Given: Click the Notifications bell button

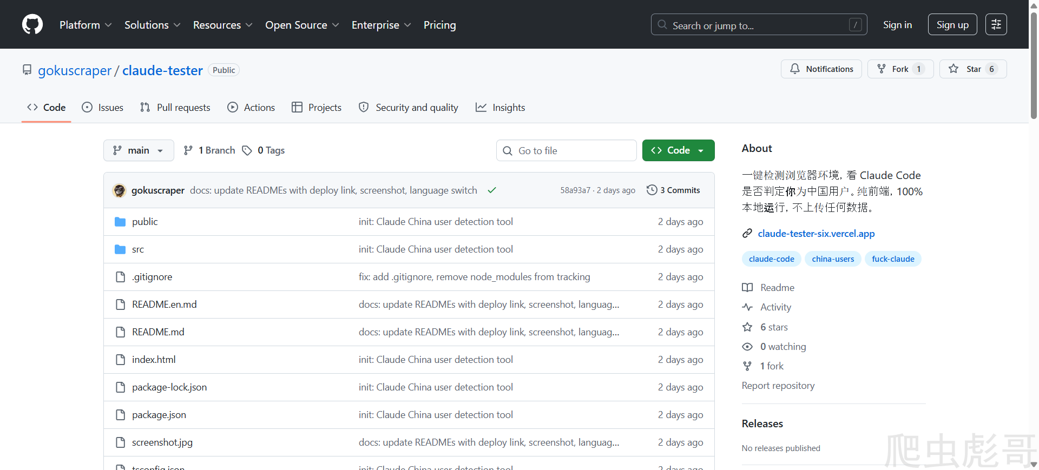Looking at the screenshot, I should click(821, 69).
